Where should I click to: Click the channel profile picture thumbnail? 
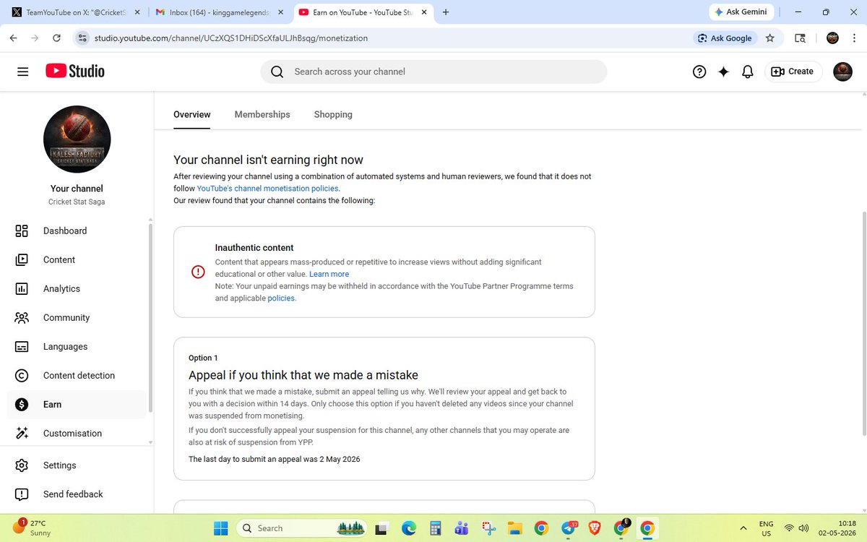tap(77, 139)
